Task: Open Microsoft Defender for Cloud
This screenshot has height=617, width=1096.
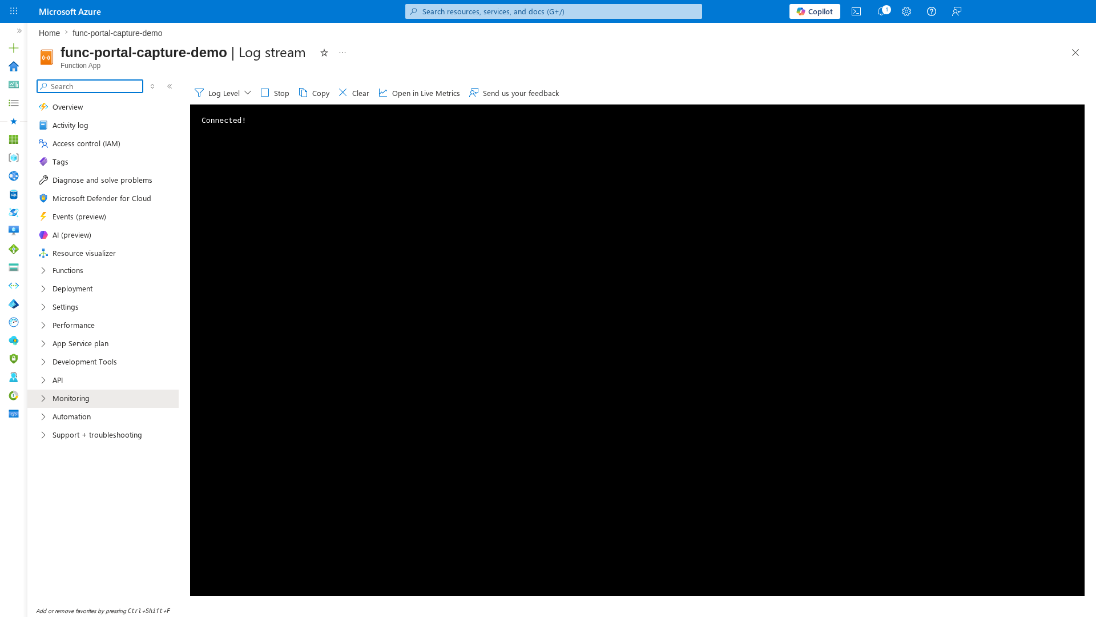Action: (103, 198)
